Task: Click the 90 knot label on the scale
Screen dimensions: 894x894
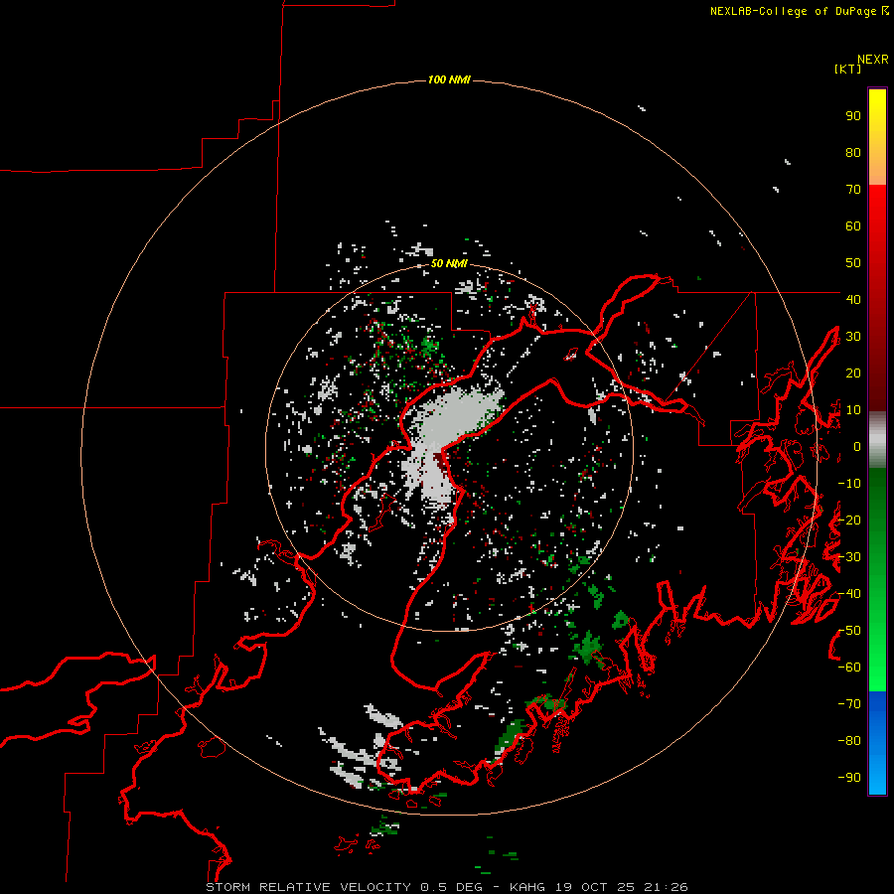Action: [853, 116]
